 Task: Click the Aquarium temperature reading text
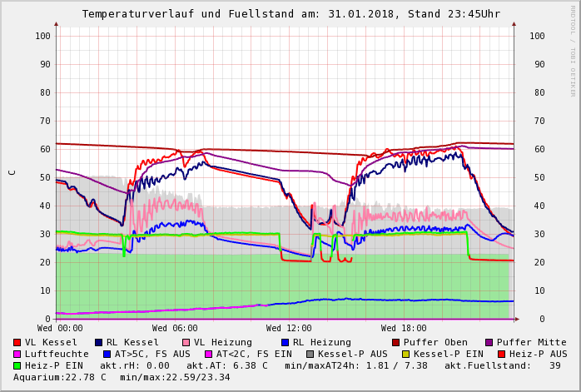[x=54, y=377]
